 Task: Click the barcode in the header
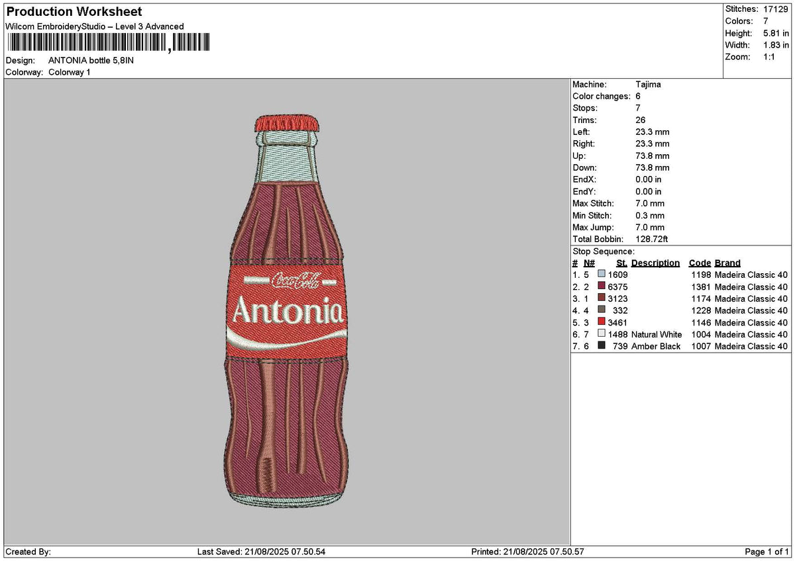(108, 44)
